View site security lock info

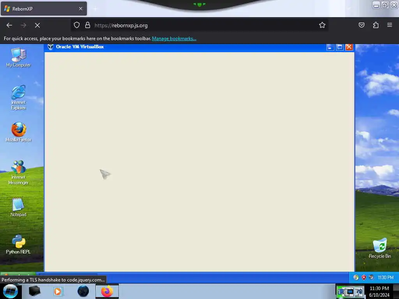pos(88,25)
